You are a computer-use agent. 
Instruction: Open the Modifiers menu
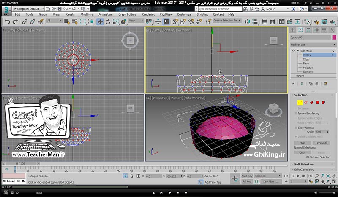pyautogui.click(x=87, y=14)
